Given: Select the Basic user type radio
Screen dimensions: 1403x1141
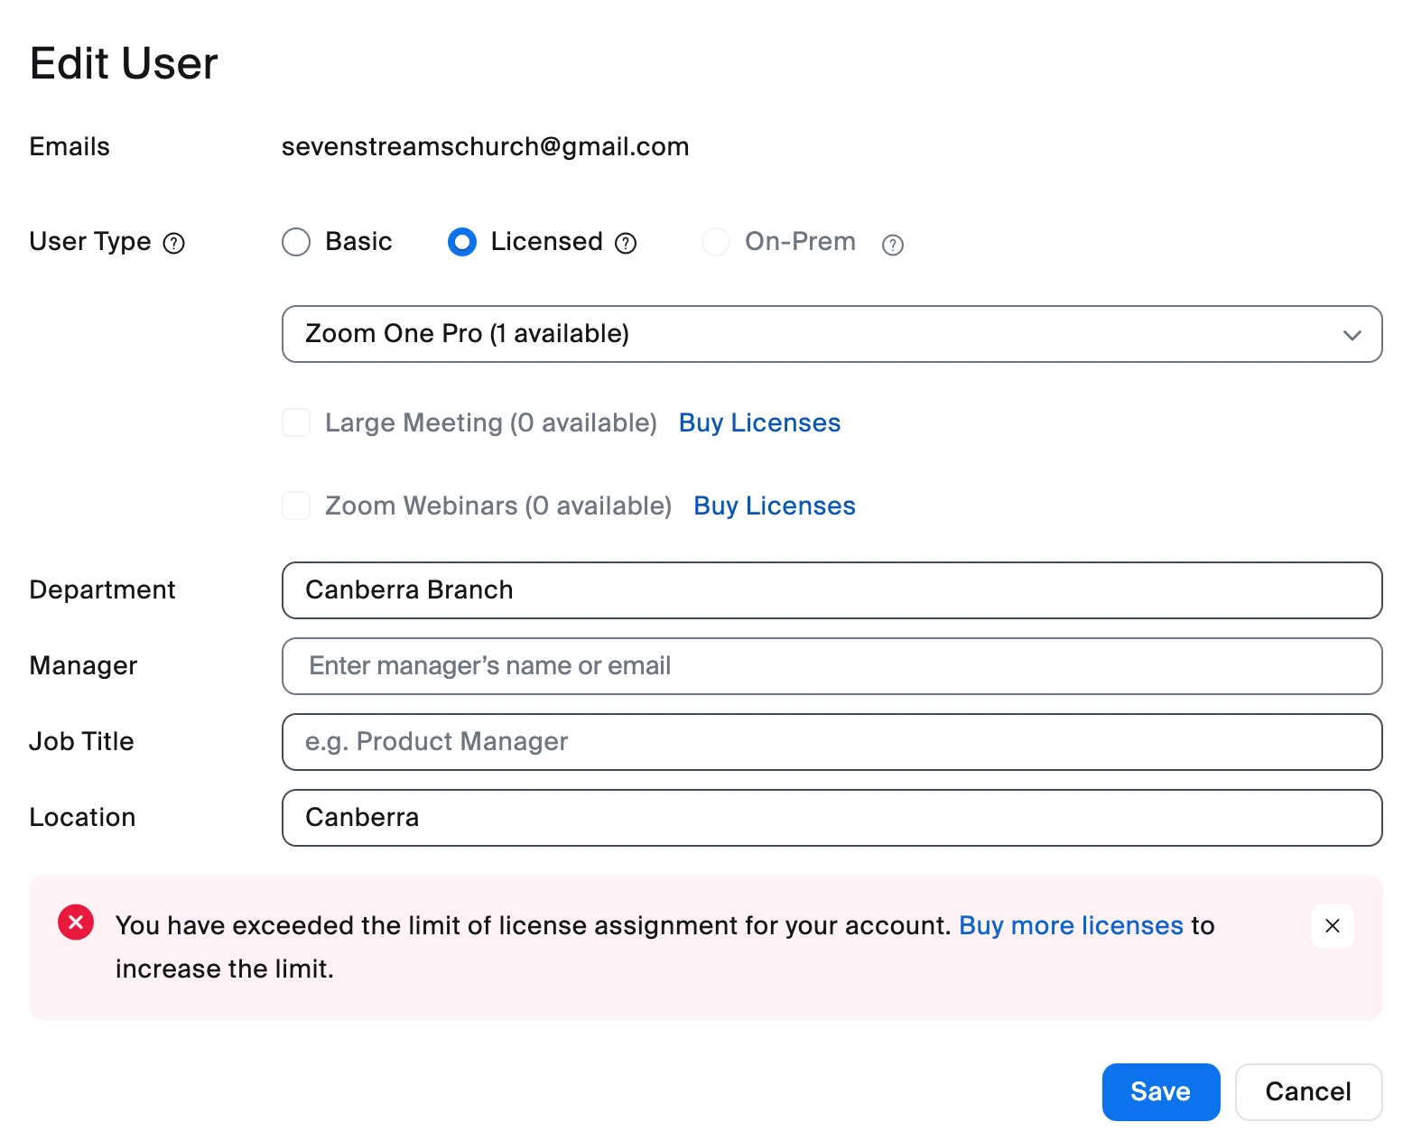Looking at the screenshot, I should (296, 242).
